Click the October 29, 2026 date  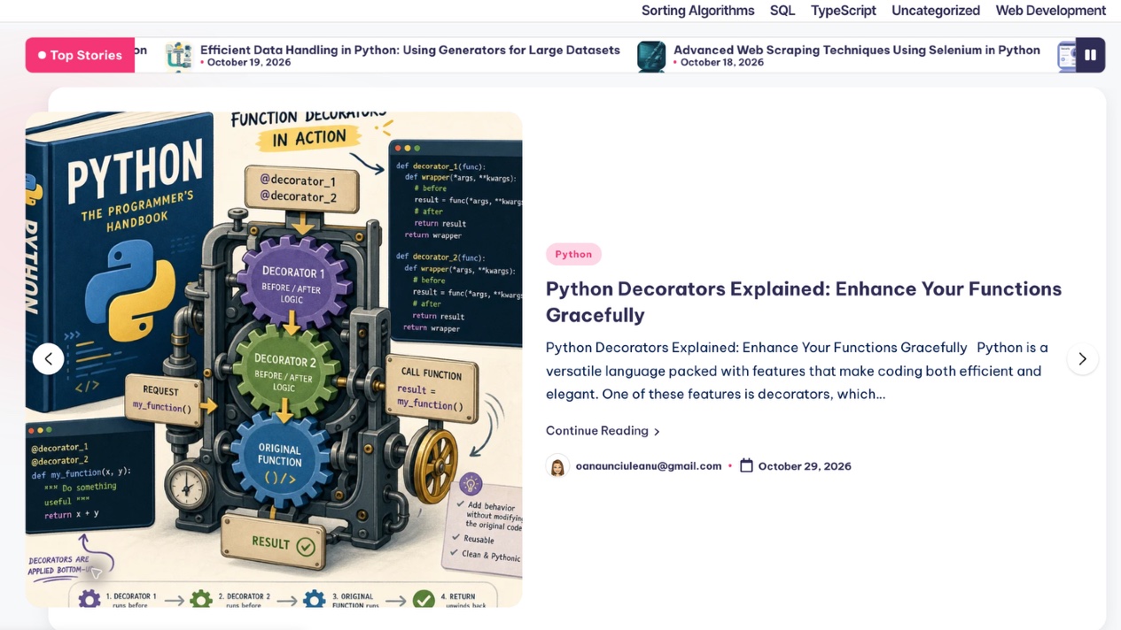805,466
